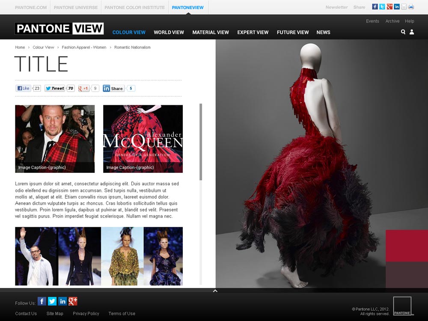Image resolution: width=428 pixels, height=321 pixels.
Task: Click the Twitter icon in top bar
Action: [x=382, y=7]
